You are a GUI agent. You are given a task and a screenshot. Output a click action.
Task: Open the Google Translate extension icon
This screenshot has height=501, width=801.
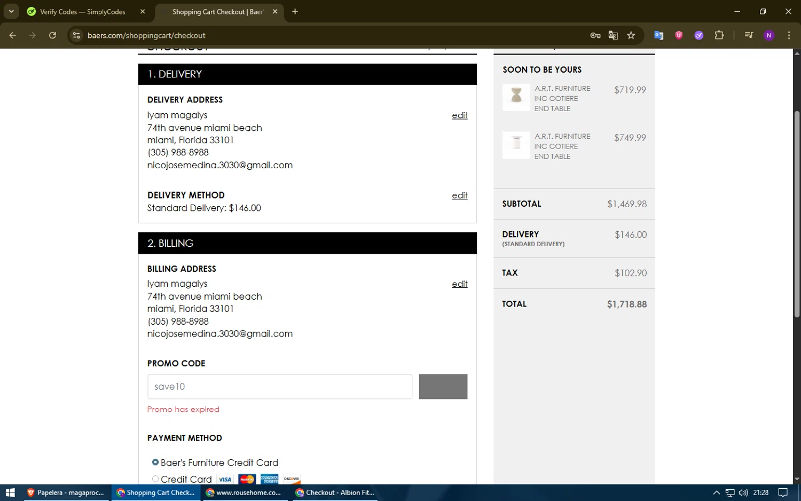tap(659, 35)
